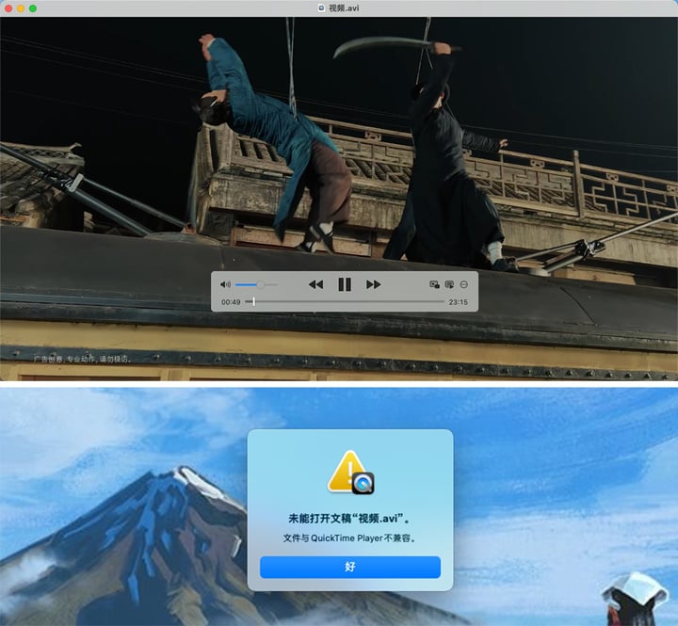Open the AirPlay sharing icon
This screenshot has height=626, width=678.
(x=449, y=284)
